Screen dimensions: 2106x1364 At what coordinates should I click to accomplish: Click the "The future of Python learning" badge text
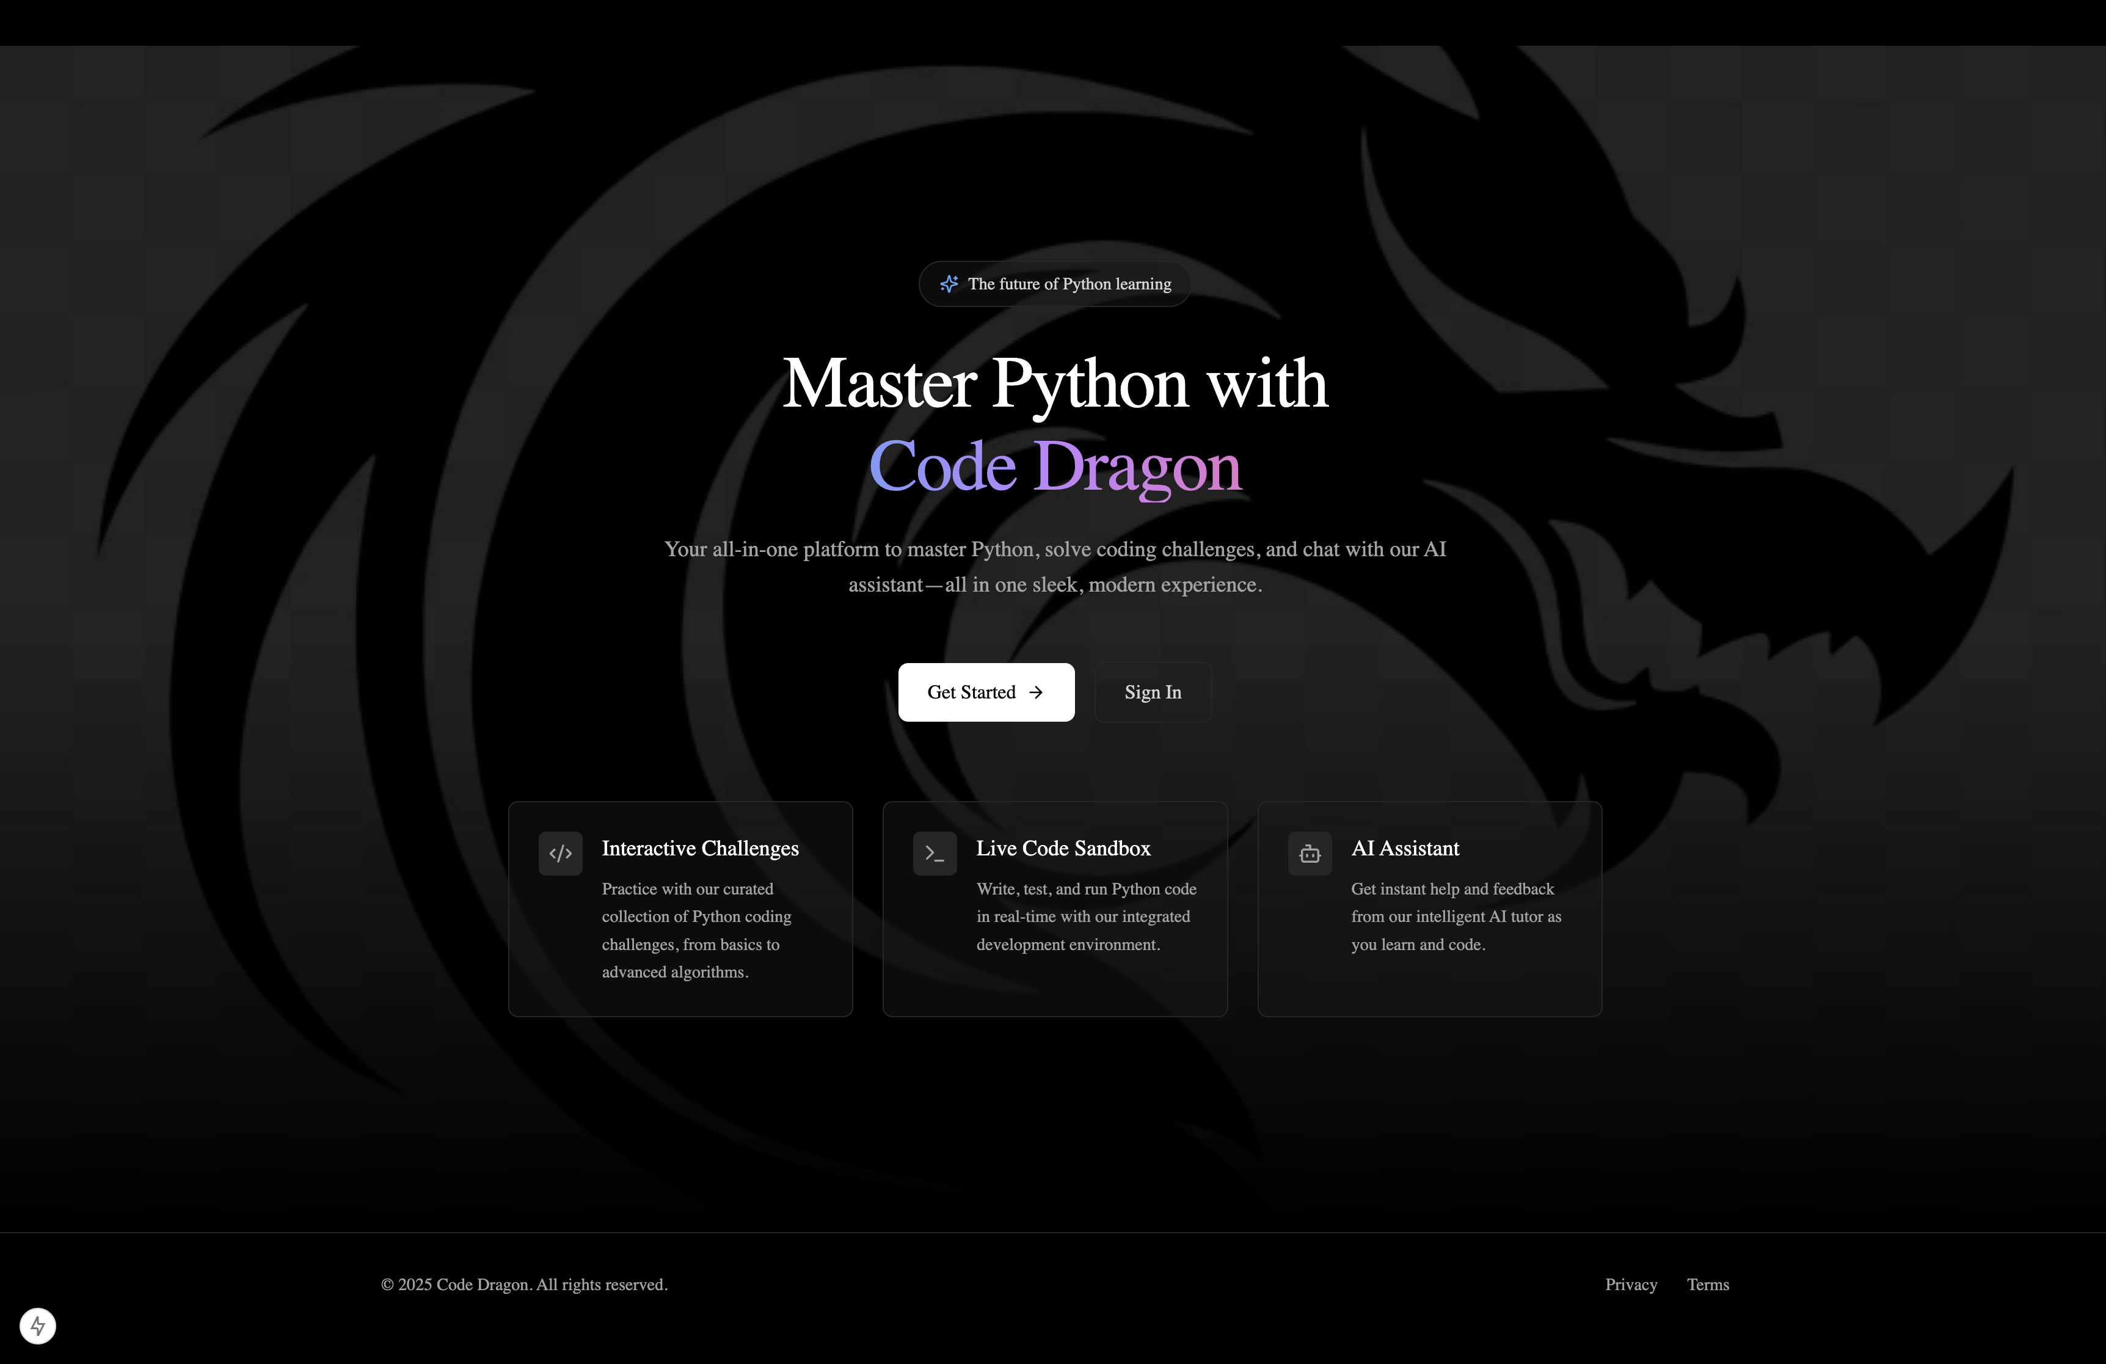coord(1069,284)
